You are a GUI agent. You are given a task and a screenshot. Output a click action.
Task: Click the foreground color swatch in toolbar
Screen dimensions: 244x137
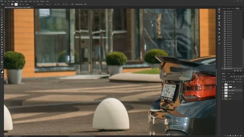pyautogui.click(x=1, y=71)
